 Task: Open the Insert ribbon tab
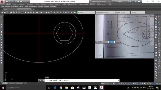[x=14, y=4]
